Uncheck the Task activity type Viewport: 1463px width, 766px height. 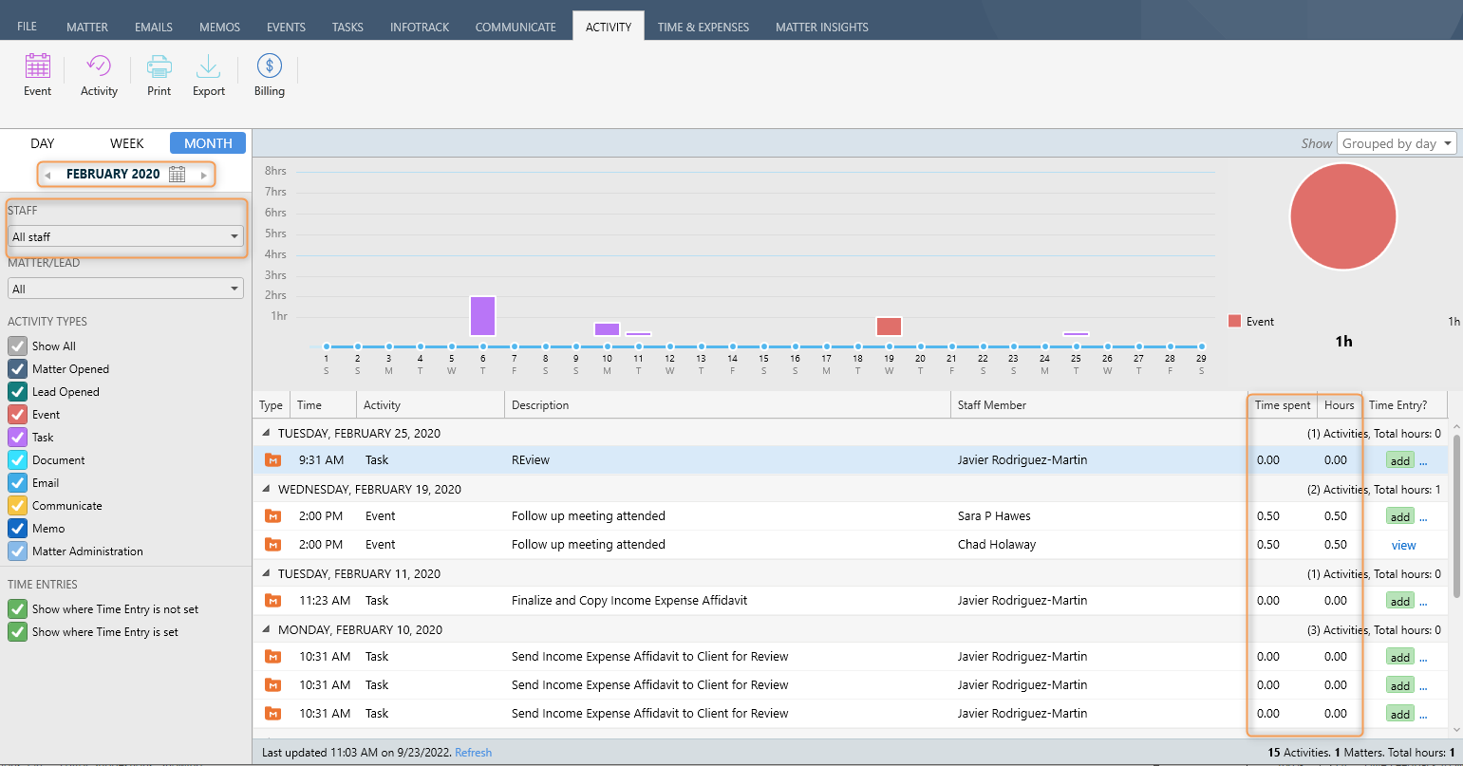click(17, 437)
